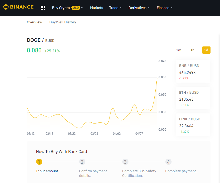
Task: Open the Derivatives menu
Action: (x=137, y=8)
